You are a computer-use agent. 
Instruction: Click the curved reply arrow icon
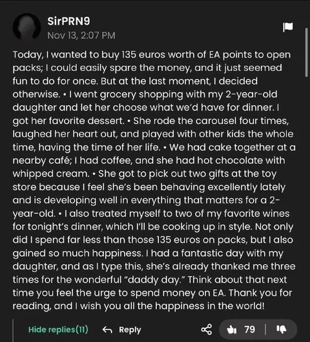(x=107, y=330)
